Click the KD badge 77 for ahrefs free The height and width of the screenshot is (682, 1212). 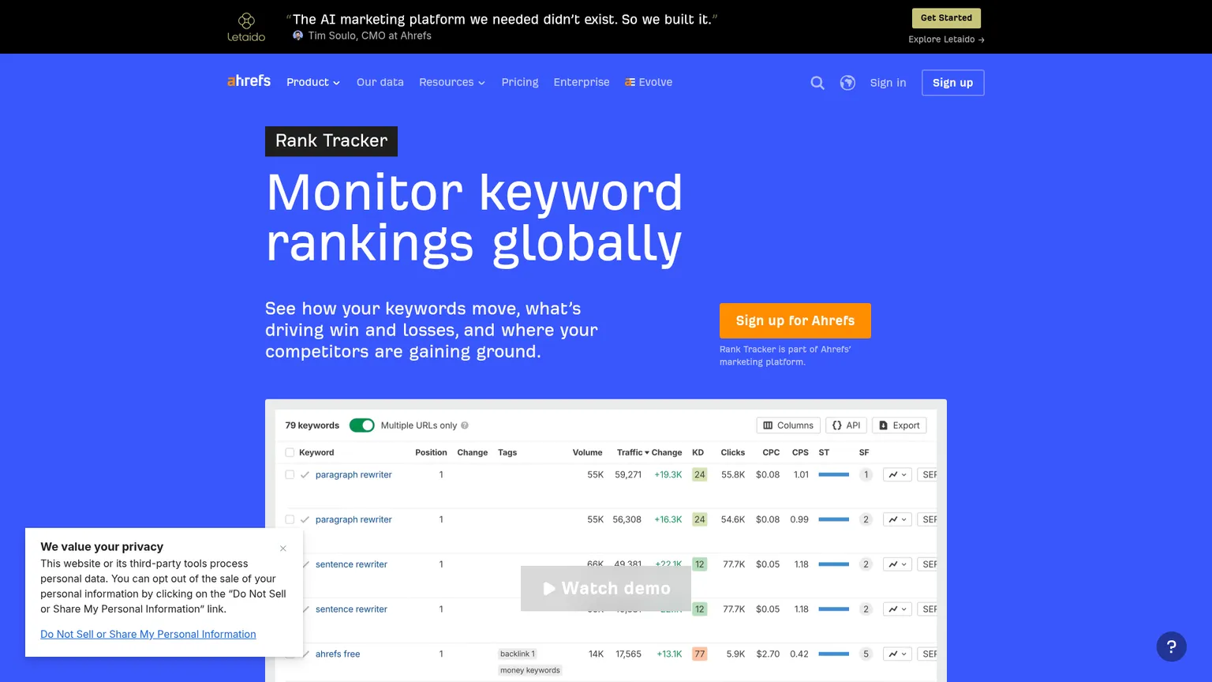pos(699,654)
